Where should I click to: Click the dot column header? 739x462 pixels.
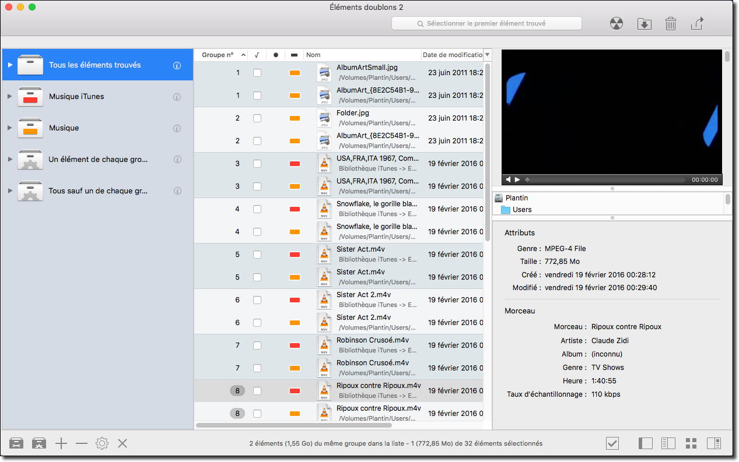coord(276,55)
